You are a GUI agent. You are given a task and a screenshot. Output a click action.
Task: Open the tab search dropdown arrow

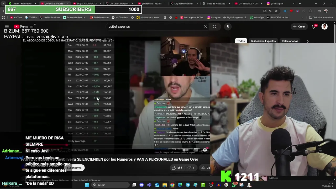point(3,4)
